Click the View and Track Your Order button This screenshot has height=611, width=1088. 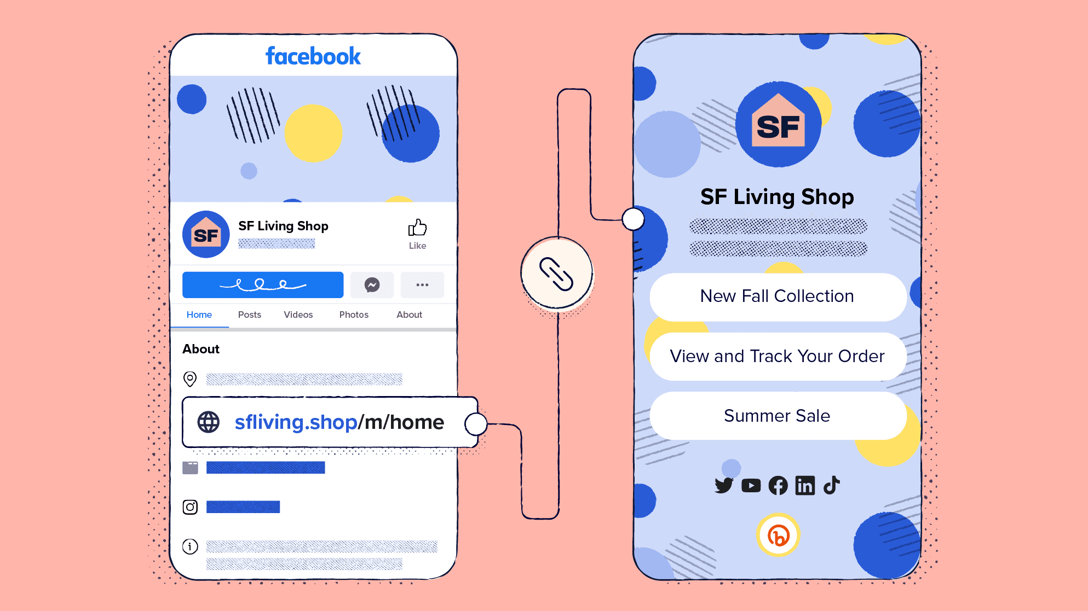778,356
